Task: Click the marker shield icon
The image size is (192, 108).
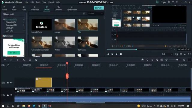Action: tap(147, 60)
